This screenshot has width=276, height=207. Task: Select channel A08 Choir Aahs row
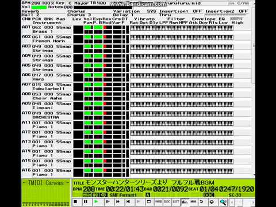click(x=47, y=96)
